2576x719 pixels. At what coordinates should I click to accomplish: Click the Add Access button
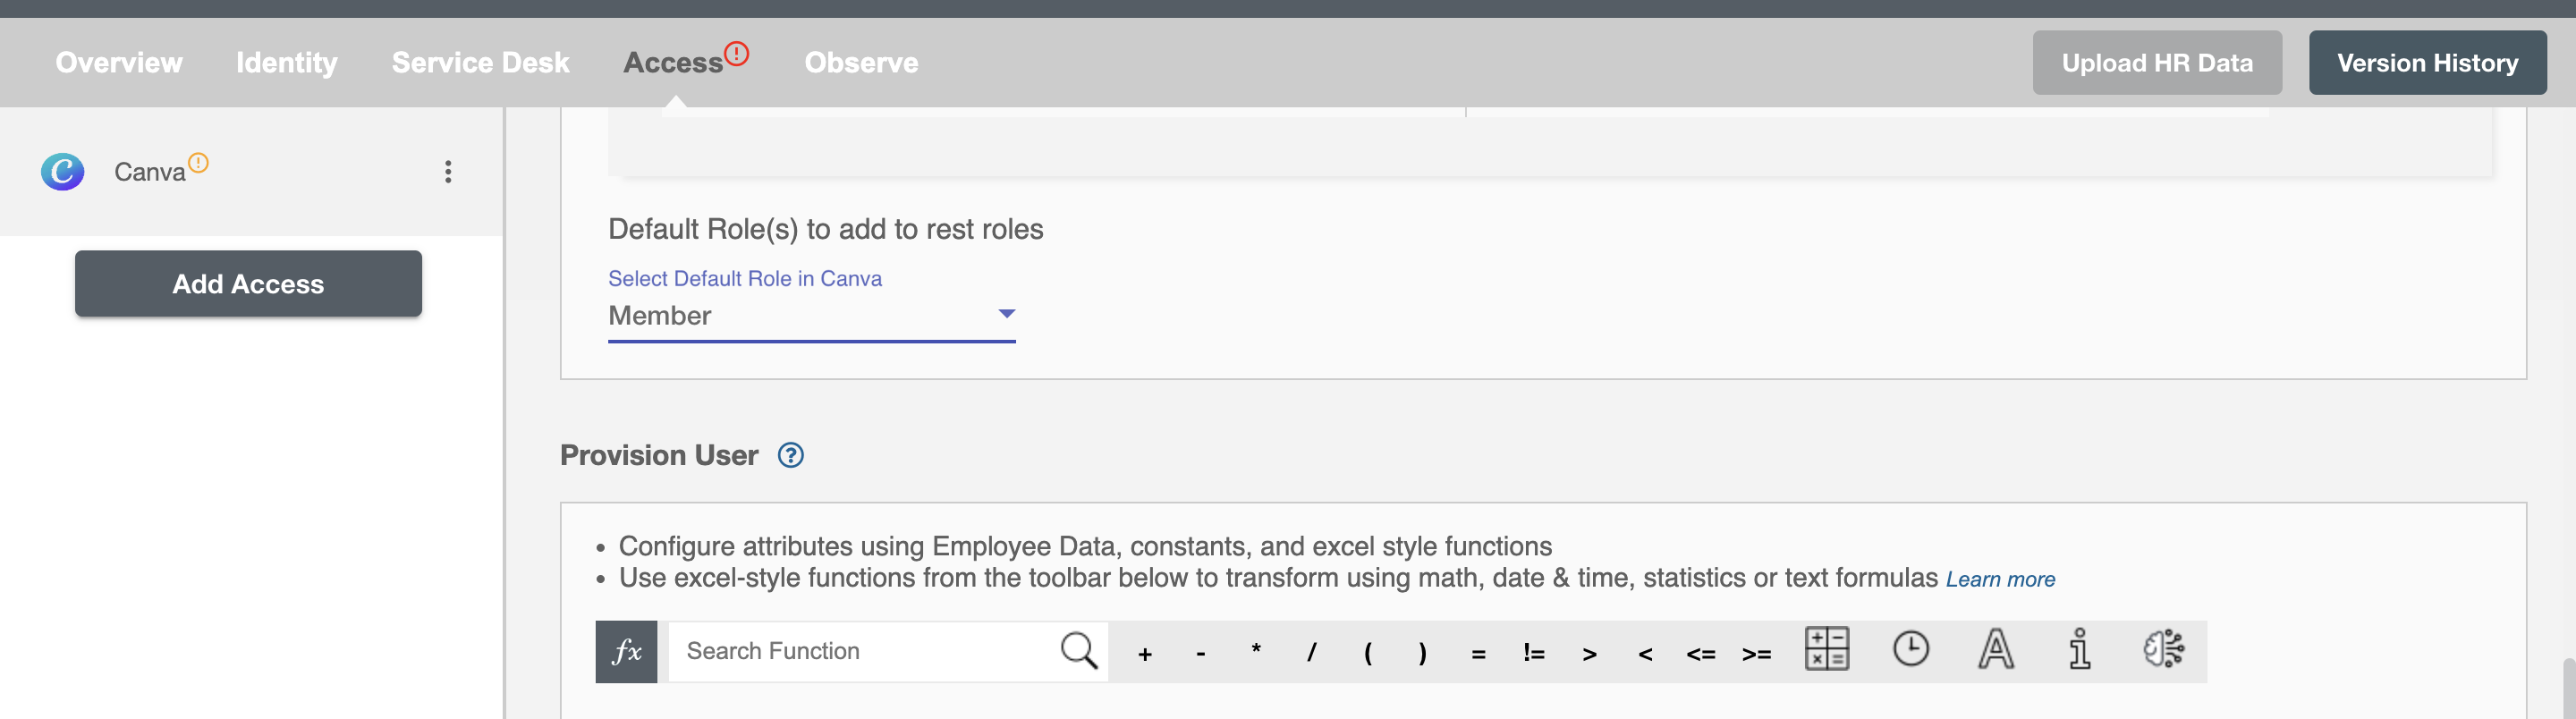tap(248, 284)
